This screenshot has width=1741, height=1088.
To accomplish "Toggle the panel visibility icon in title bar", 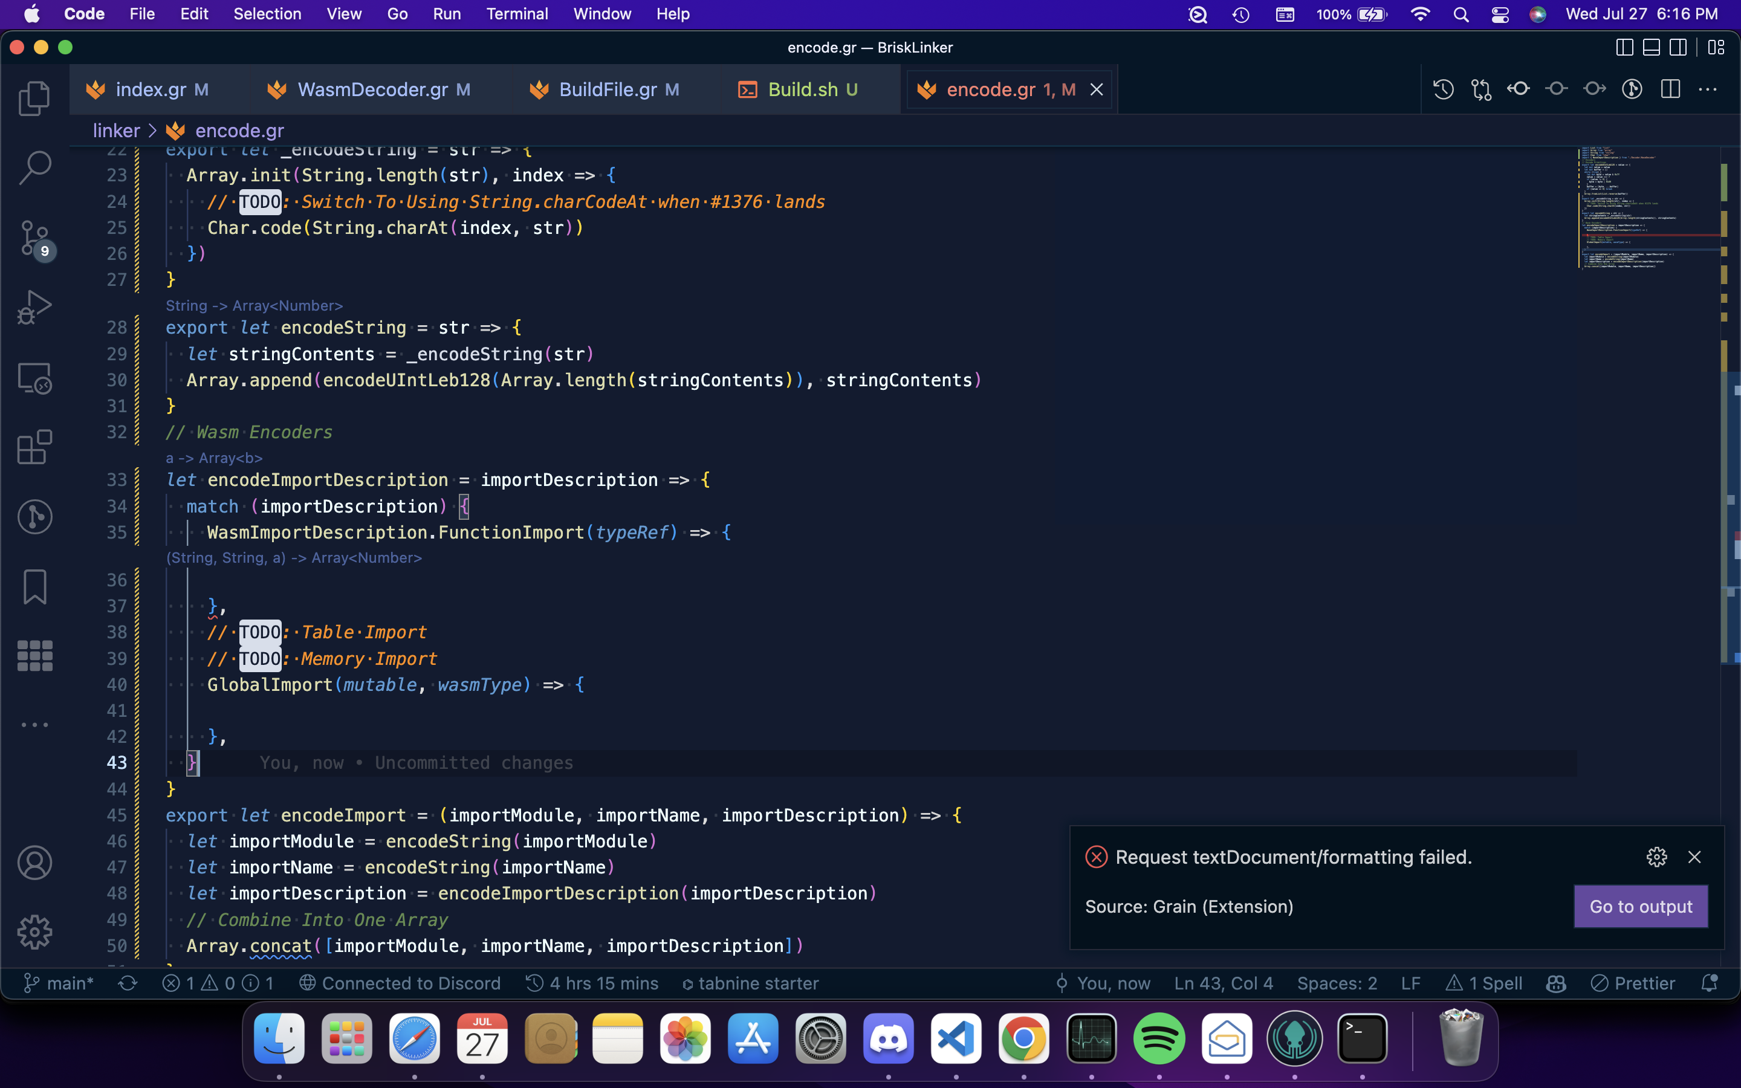I will pos(1650,48).
